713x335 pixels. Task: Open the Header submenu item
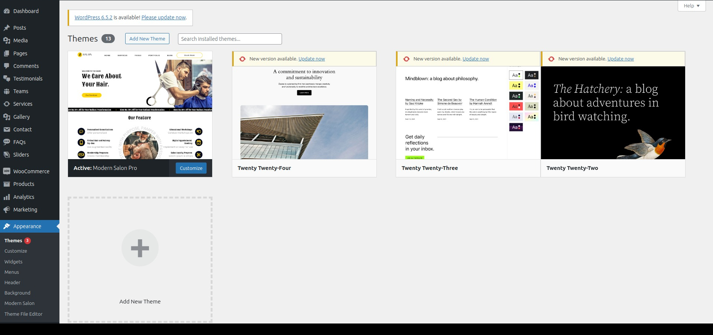pyautogui.click(x=12, y=282)
